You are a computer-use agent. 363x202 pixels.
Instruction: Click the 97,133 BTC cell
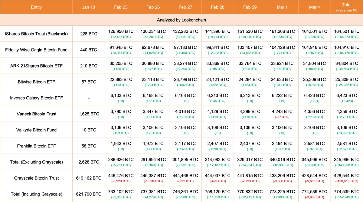pyautogui.click(x=185, y=50)
